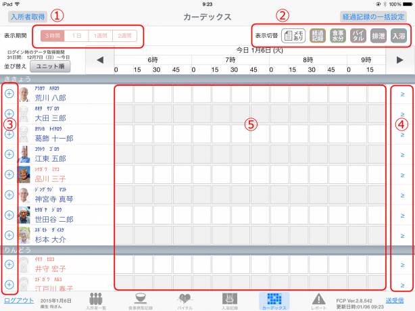Viewport: 415px width, 311px height.
Task: Tap the profile photo of 世田谷 二郎
Action: click(x=24, y=215)
